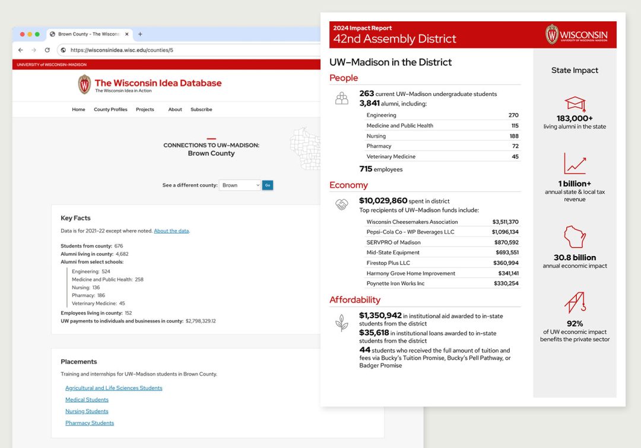Click the Wisconsin state map graphic
Viewport: 641px width, 448px height.
(306, 149)
